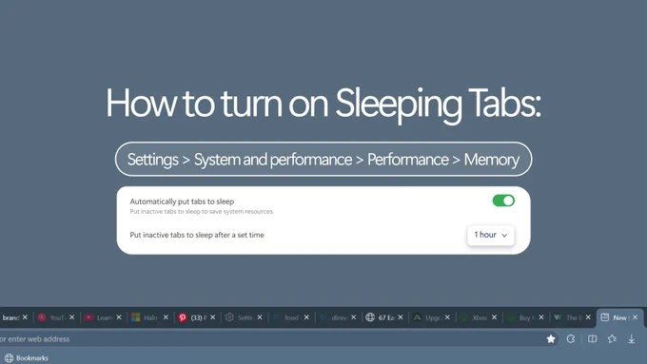Viewport: 647px width, 364px height.
Task: Close the dinner tab
Action: click(x=354, y=317)
